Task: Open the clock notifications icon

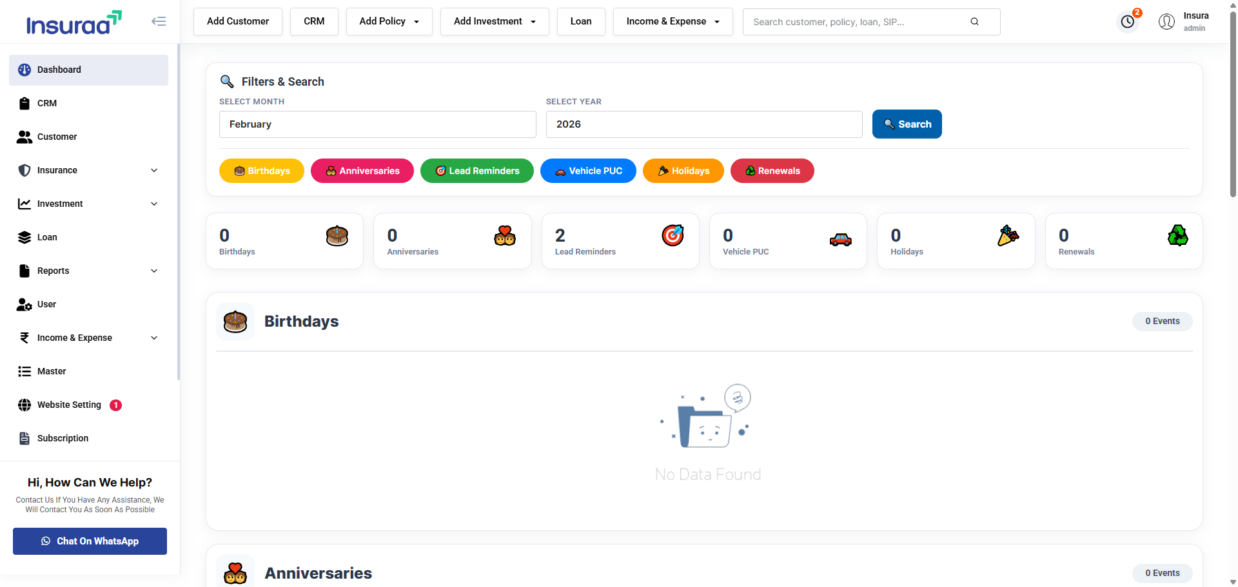Action: click(x=1128, y=22)
